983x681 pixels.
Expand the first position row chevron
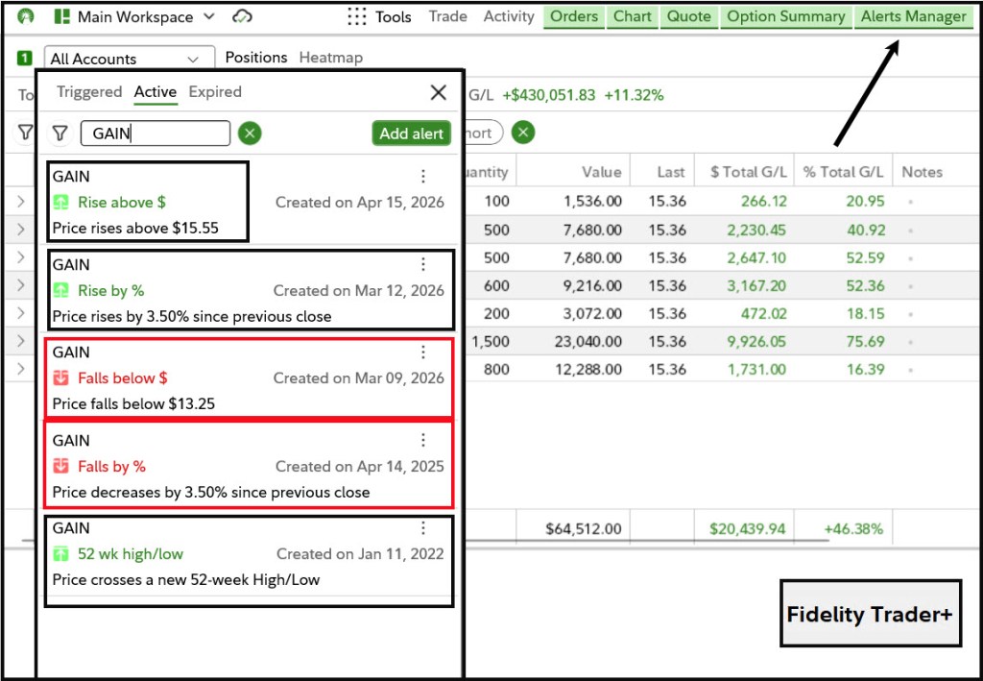point(21,202)
